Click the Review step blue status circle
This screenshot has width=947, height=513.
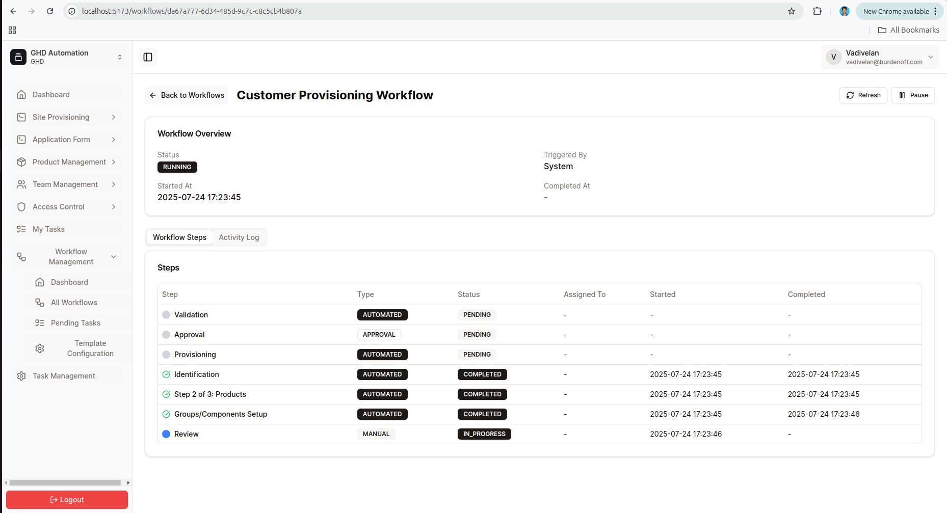166,434
